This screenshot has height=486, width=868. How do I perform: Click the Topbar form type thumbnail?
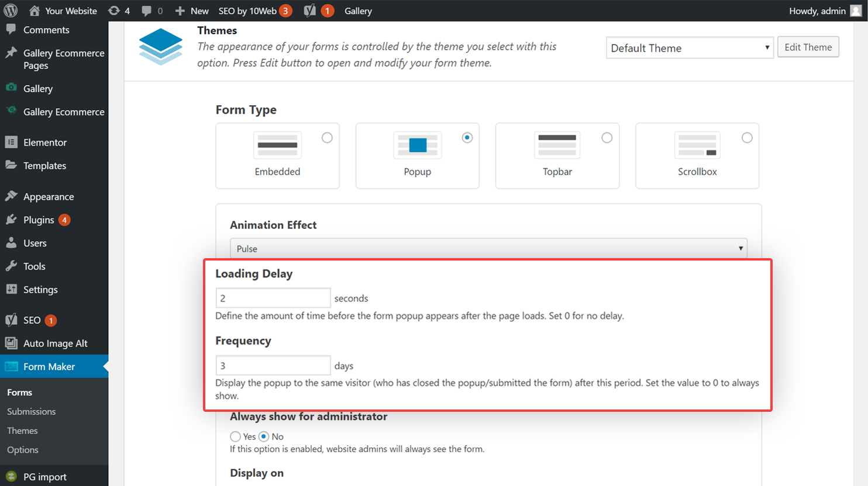point(557,145)
